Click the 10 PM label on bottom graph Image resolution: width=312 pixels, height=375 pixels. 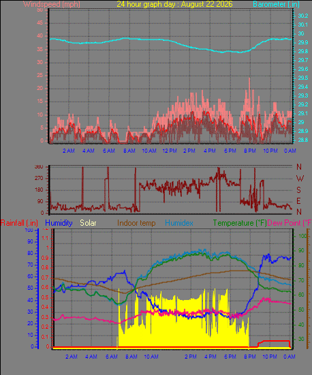(x=270, y=357)
